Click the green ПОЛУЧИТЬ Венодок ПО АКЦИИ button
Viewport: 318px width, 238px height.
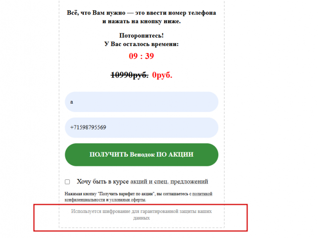pyautogui.click(x=142, y=155)
